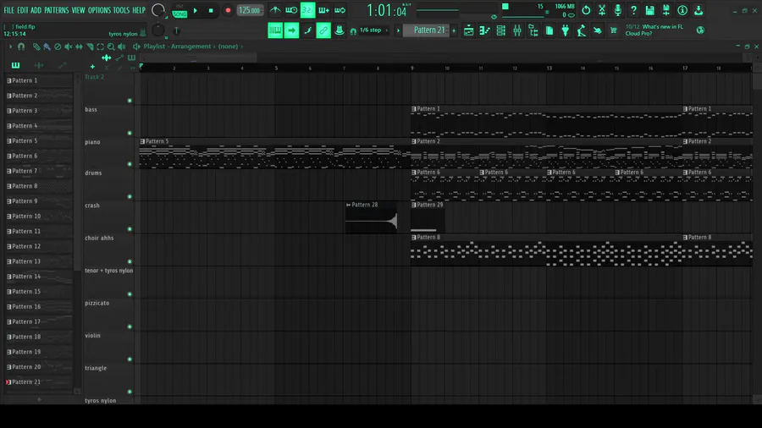Open the Channel rack icon
Image resolution: width=762 pixels, height=428 pixels.
(x=501, y=30)
